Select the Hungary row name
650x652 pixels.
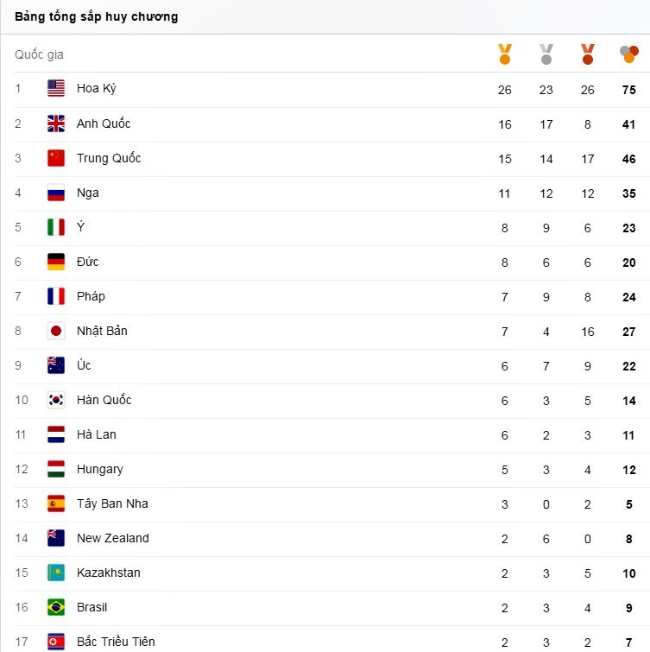(x=100, y=469)
